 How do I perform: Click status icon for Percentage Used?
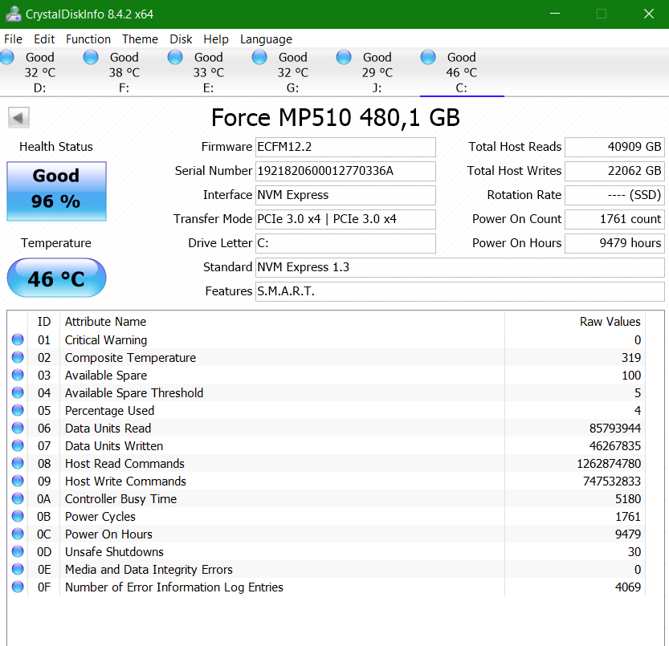pyautogui.click(x=18, y=410)
